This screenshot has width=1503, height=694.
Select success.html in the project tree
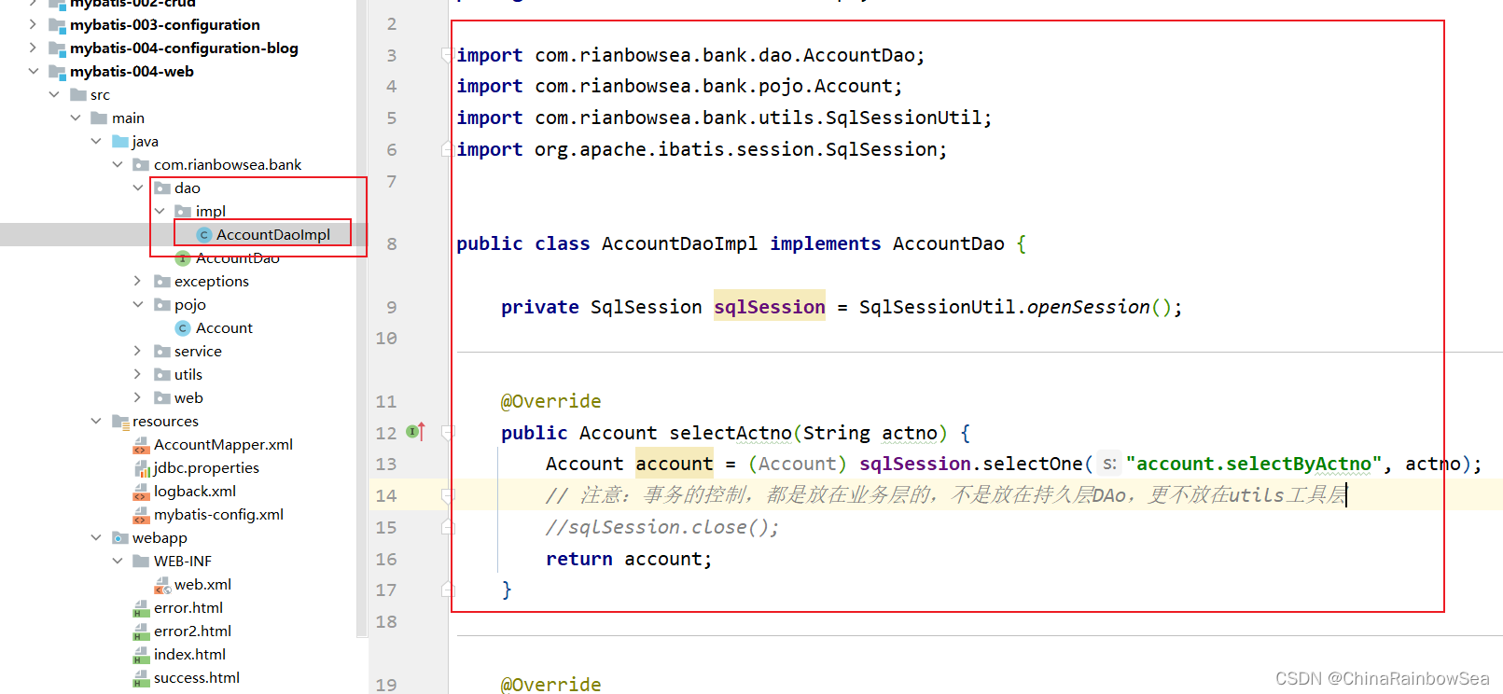196,678
